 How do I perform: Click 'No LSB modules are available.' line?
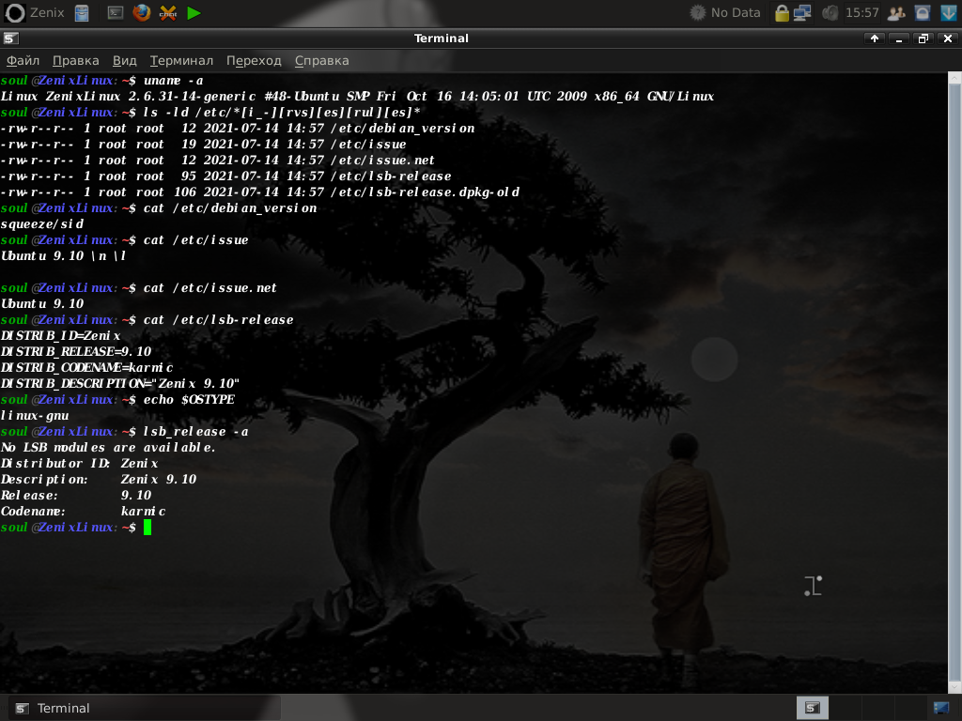click(x=108, y=448)
